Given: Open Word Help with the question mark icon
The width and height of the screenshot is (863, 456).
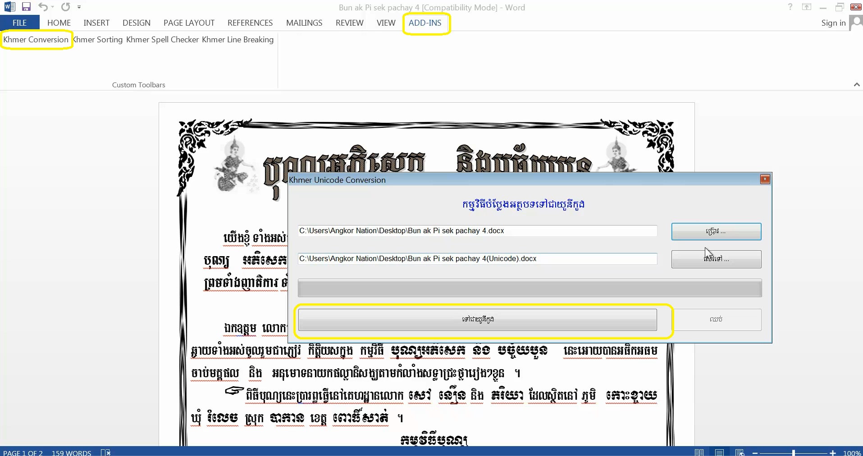Looking at the screenshot, I should point(790,7).
